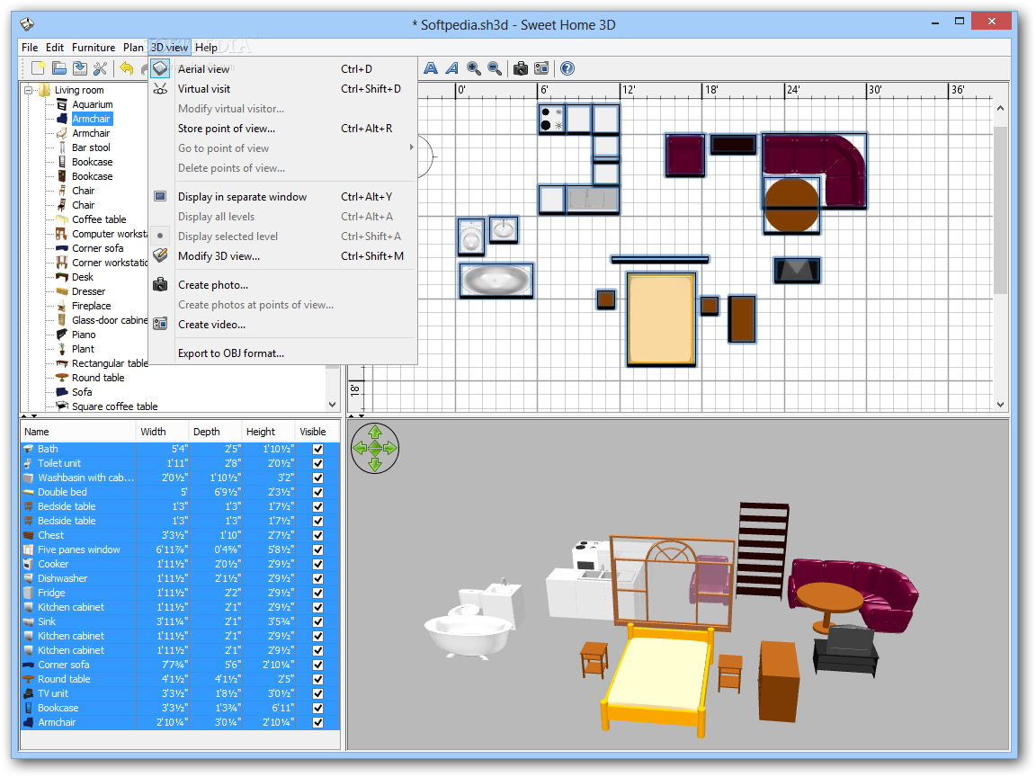Select the Aquarium icon in catalog tree
Image resolution: width=1036 pixels, height=777 pixels.
click(62, 104)
